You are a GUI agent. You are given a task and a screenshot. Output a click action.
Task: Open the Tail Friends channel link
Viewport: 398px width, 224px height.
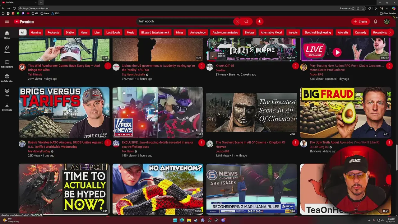pos(35,75)
